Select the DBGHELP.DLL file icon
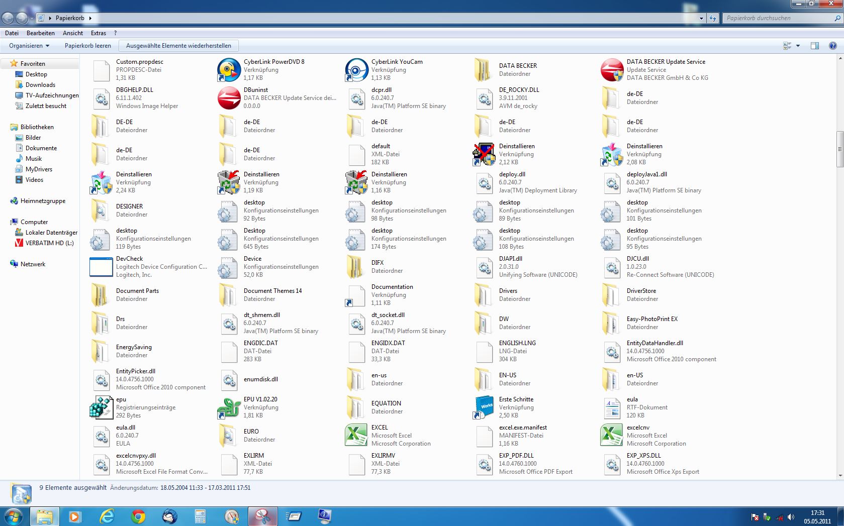This screenshot has height=526, width=844. click(x=101, y=98)
